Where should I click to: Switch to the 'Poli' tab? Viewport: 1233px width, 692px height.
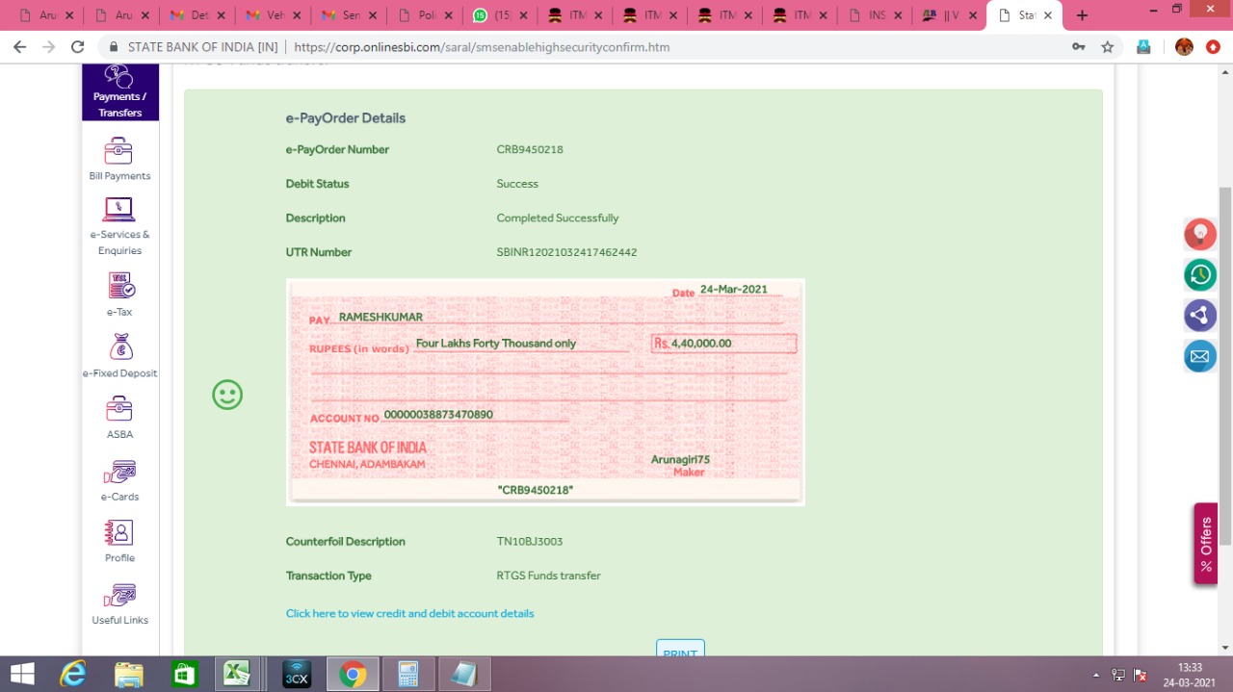coord(425,15)
